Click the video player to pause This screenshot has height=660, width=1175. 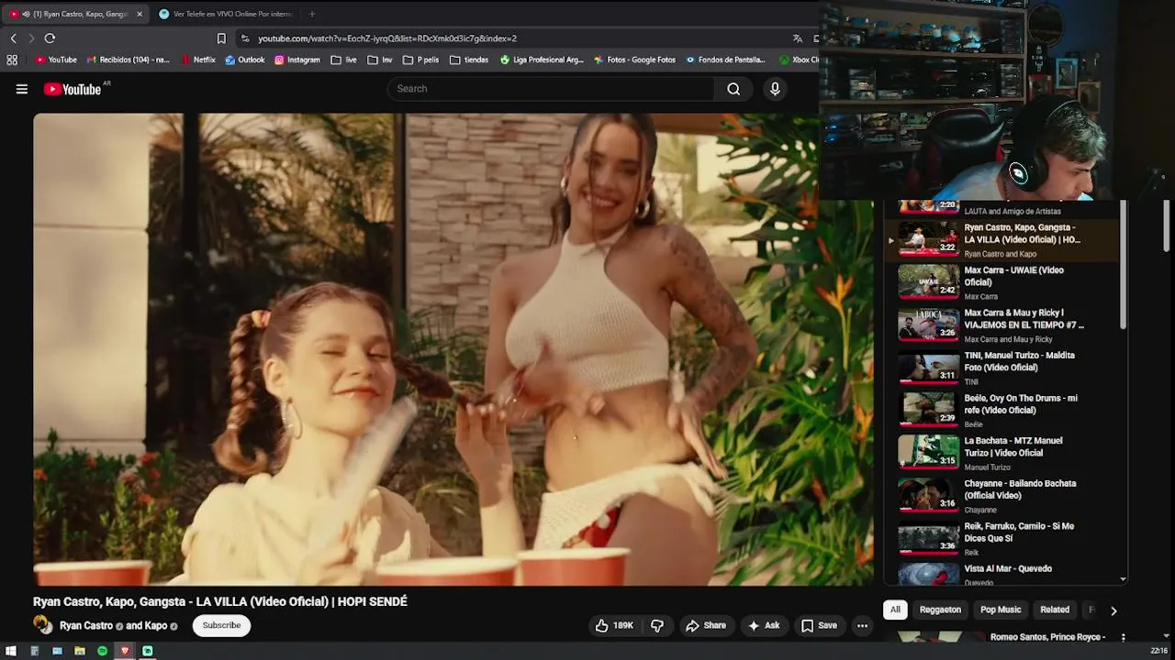click(453, 349)
